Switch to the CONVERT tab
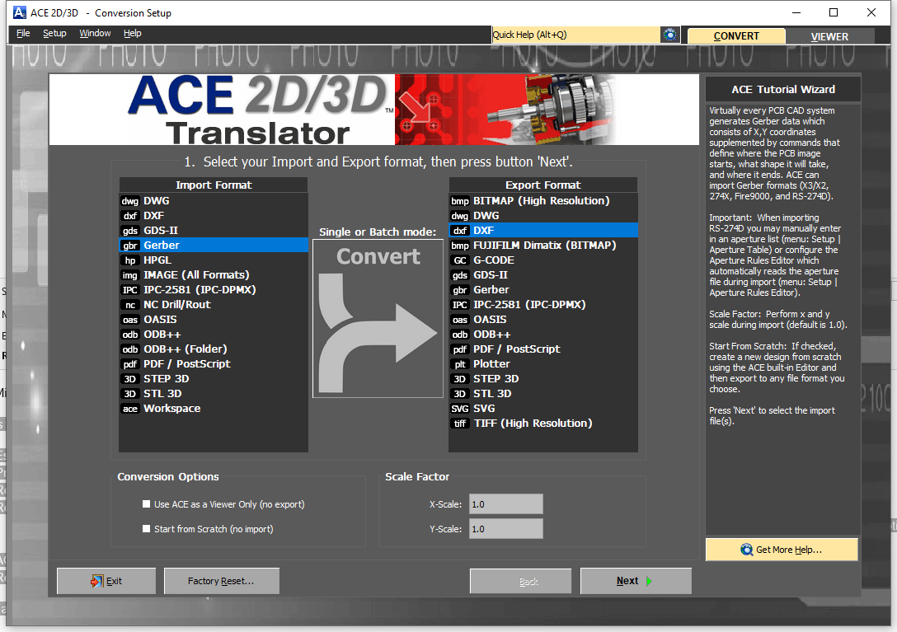The height and width of the screenshot is (632, 897). tap(736, 36)
